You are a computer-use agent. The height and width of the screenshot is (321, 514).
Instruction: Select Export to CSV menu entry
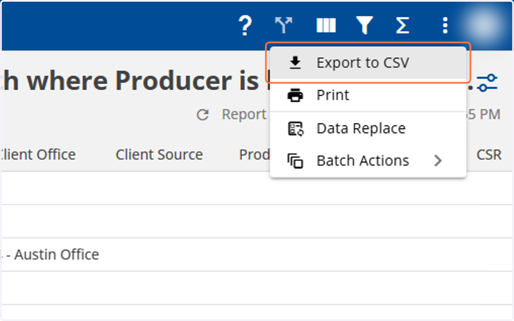[368, 63]
